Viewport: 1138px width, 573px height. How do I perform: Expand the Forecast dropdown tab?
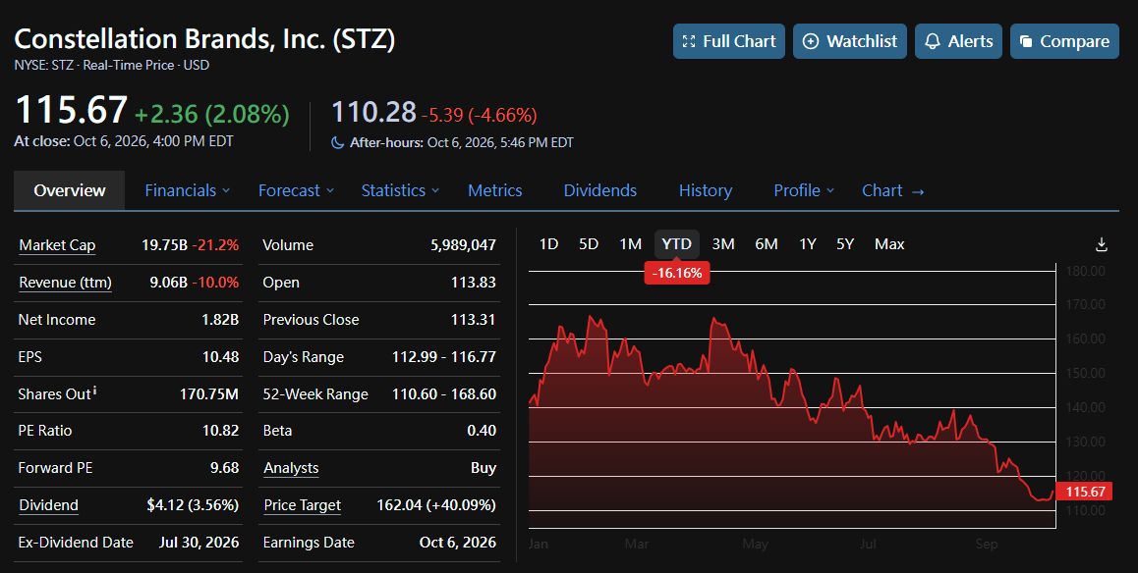(x=296, y=190)
